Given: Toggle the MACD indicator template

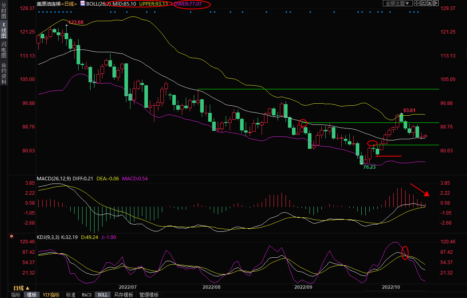Looking at the screenshot, I should coord(87,295).
